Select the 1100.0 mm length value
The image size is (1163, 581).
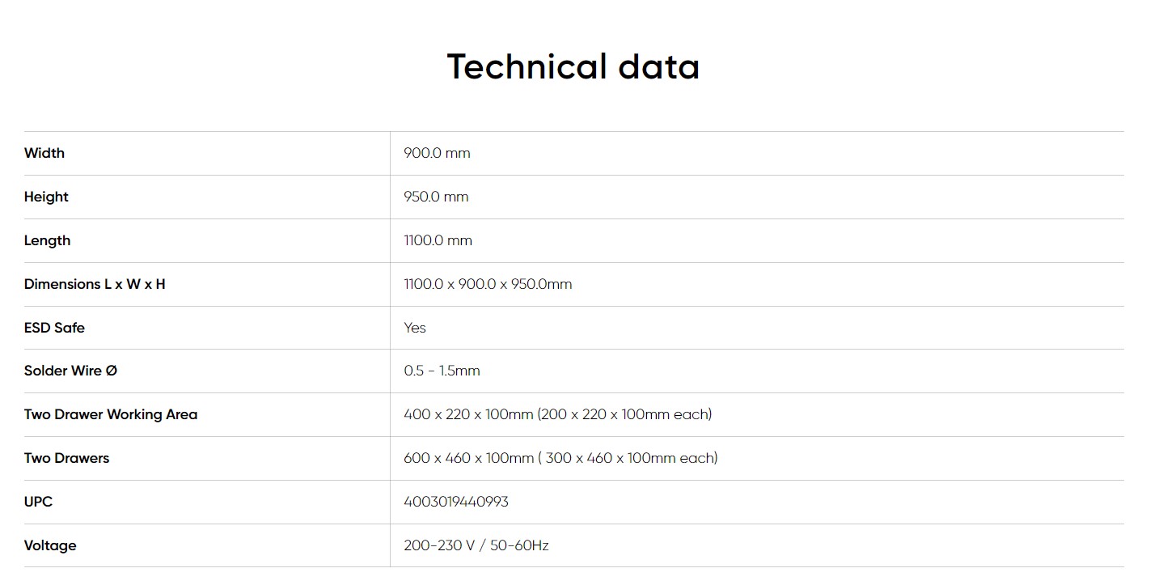point(438,240)
